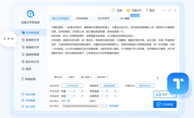Select MP3 output format
The image size is (194, 118).
[69, 101]
